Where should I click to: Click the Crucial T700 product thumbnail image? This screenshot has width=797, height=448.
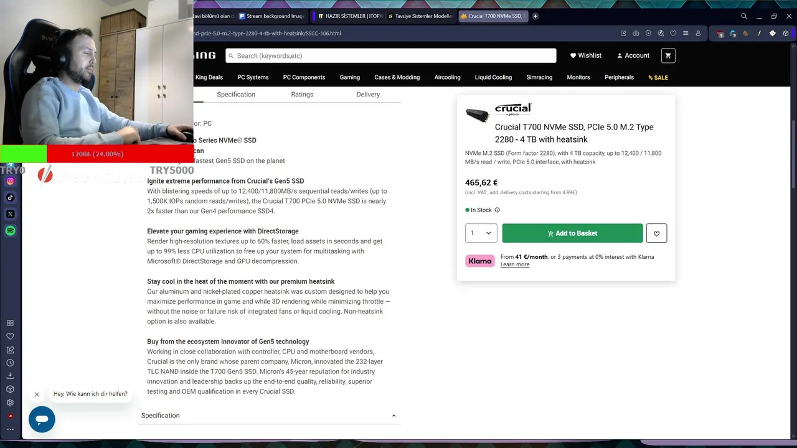point(478,115)
